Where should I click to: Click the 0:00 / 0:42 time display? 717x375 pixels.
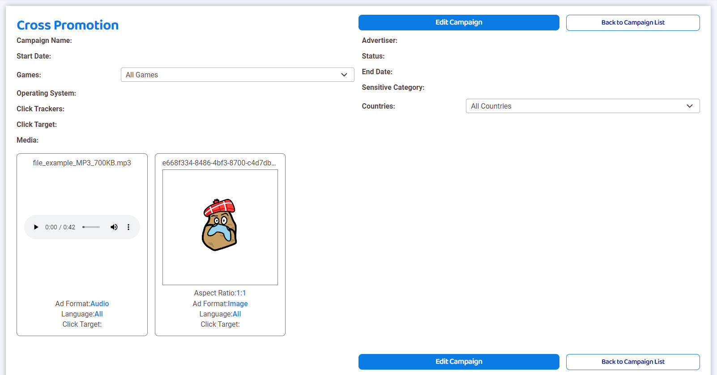coord(60,227)
